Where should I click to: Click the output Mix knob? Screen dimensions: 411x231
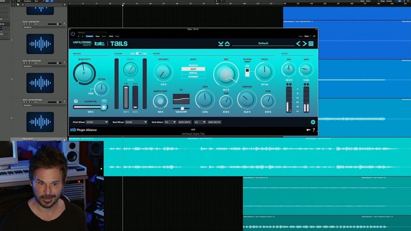pos(289,69)
